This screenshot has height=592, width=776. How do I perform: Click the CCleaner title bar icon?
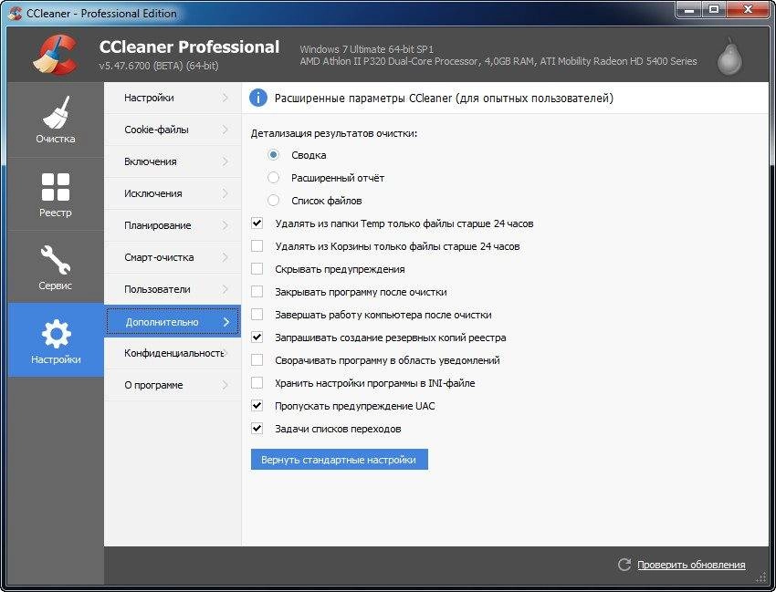[15, 13]
